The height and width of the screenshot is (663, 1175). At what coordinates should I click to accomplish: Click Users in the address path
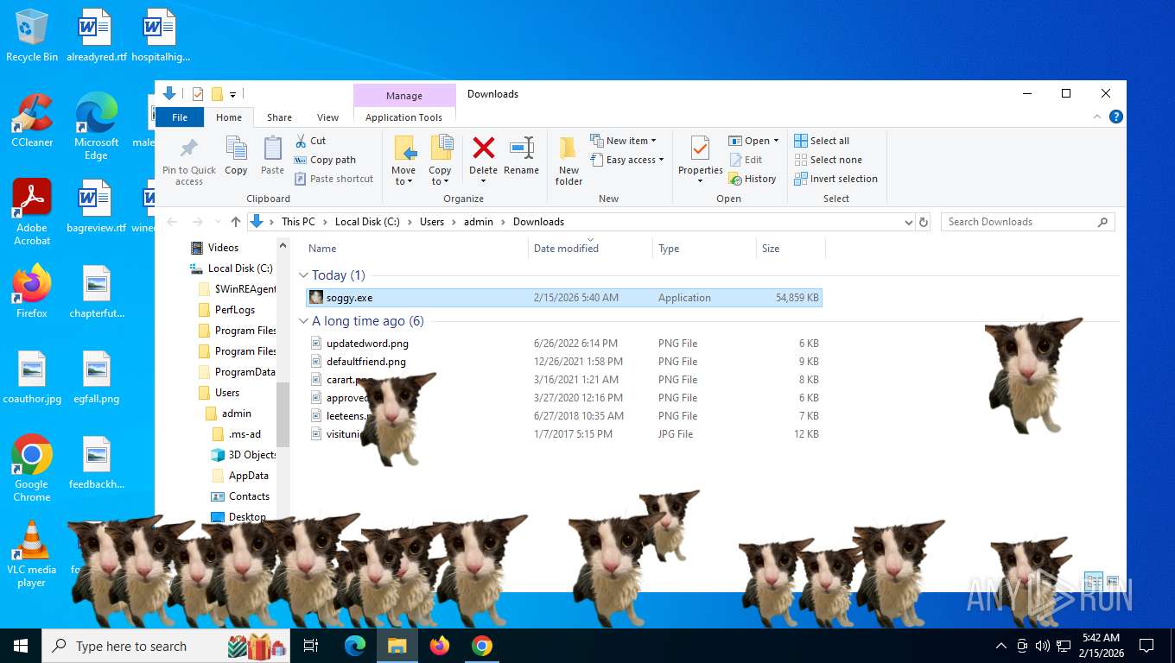[432, 222]
